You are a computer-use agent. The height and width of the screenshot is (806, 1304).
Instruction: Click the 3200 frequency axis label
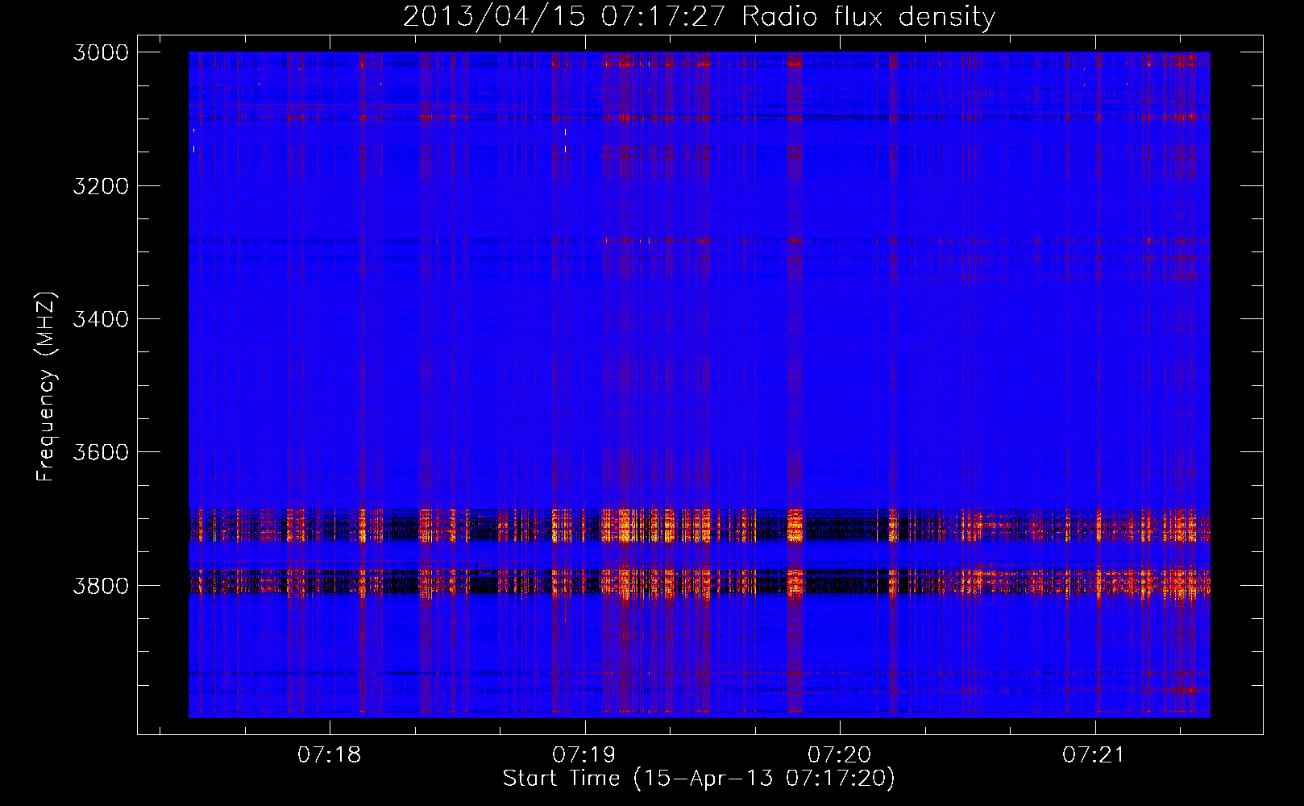(101, 186)
